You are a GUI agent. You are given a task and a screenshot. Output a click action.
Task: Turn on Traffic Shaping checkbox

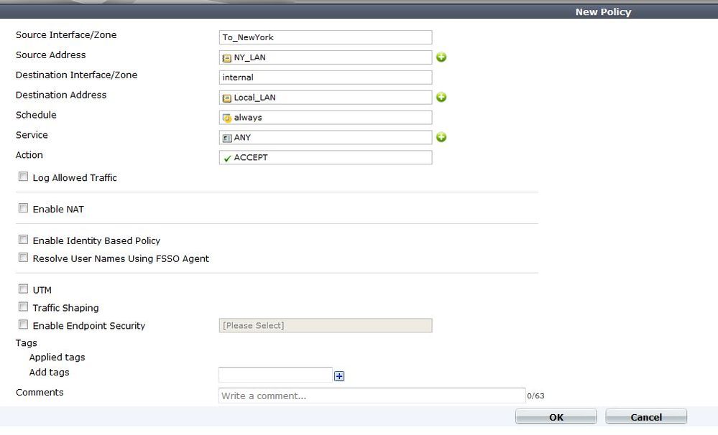[24, 307]
